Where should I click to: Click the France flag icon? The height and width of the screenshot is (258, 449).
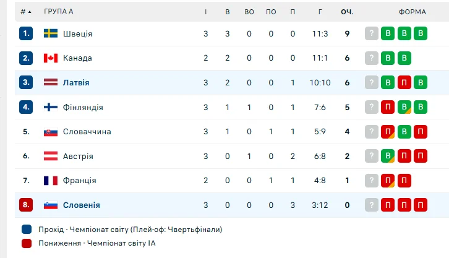tap(51, 181)
